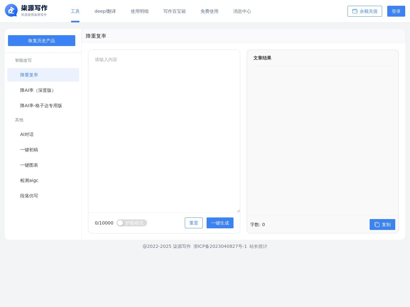Choose 降AI率-格子达专用版 tool

click(41, 106)
